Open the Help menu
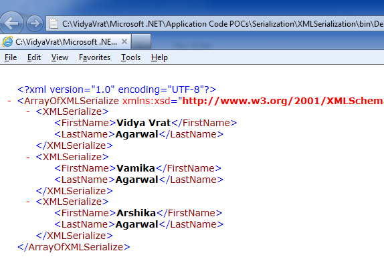 (159, 57)
